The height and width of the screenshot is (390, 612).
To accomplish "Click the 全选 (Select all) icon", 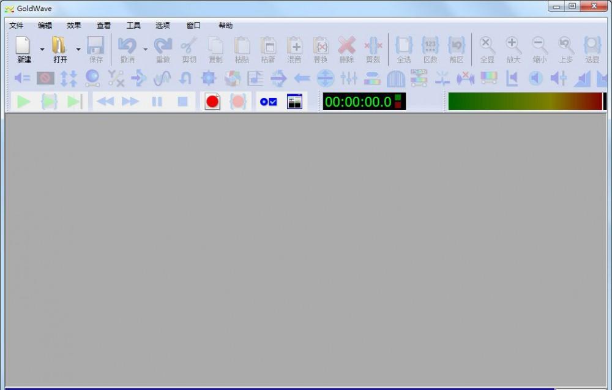I will pos(404,46).
